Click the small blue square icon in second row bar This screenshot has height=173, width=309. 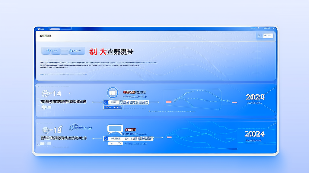106,139
